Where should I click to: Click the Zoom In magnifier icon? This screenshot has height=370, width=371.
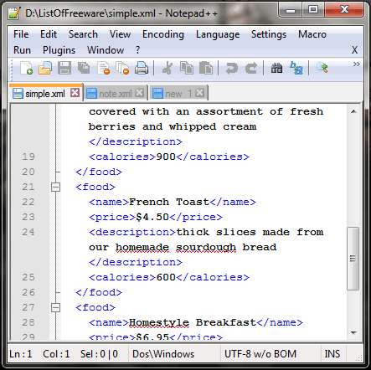click(x=322, y=68)
